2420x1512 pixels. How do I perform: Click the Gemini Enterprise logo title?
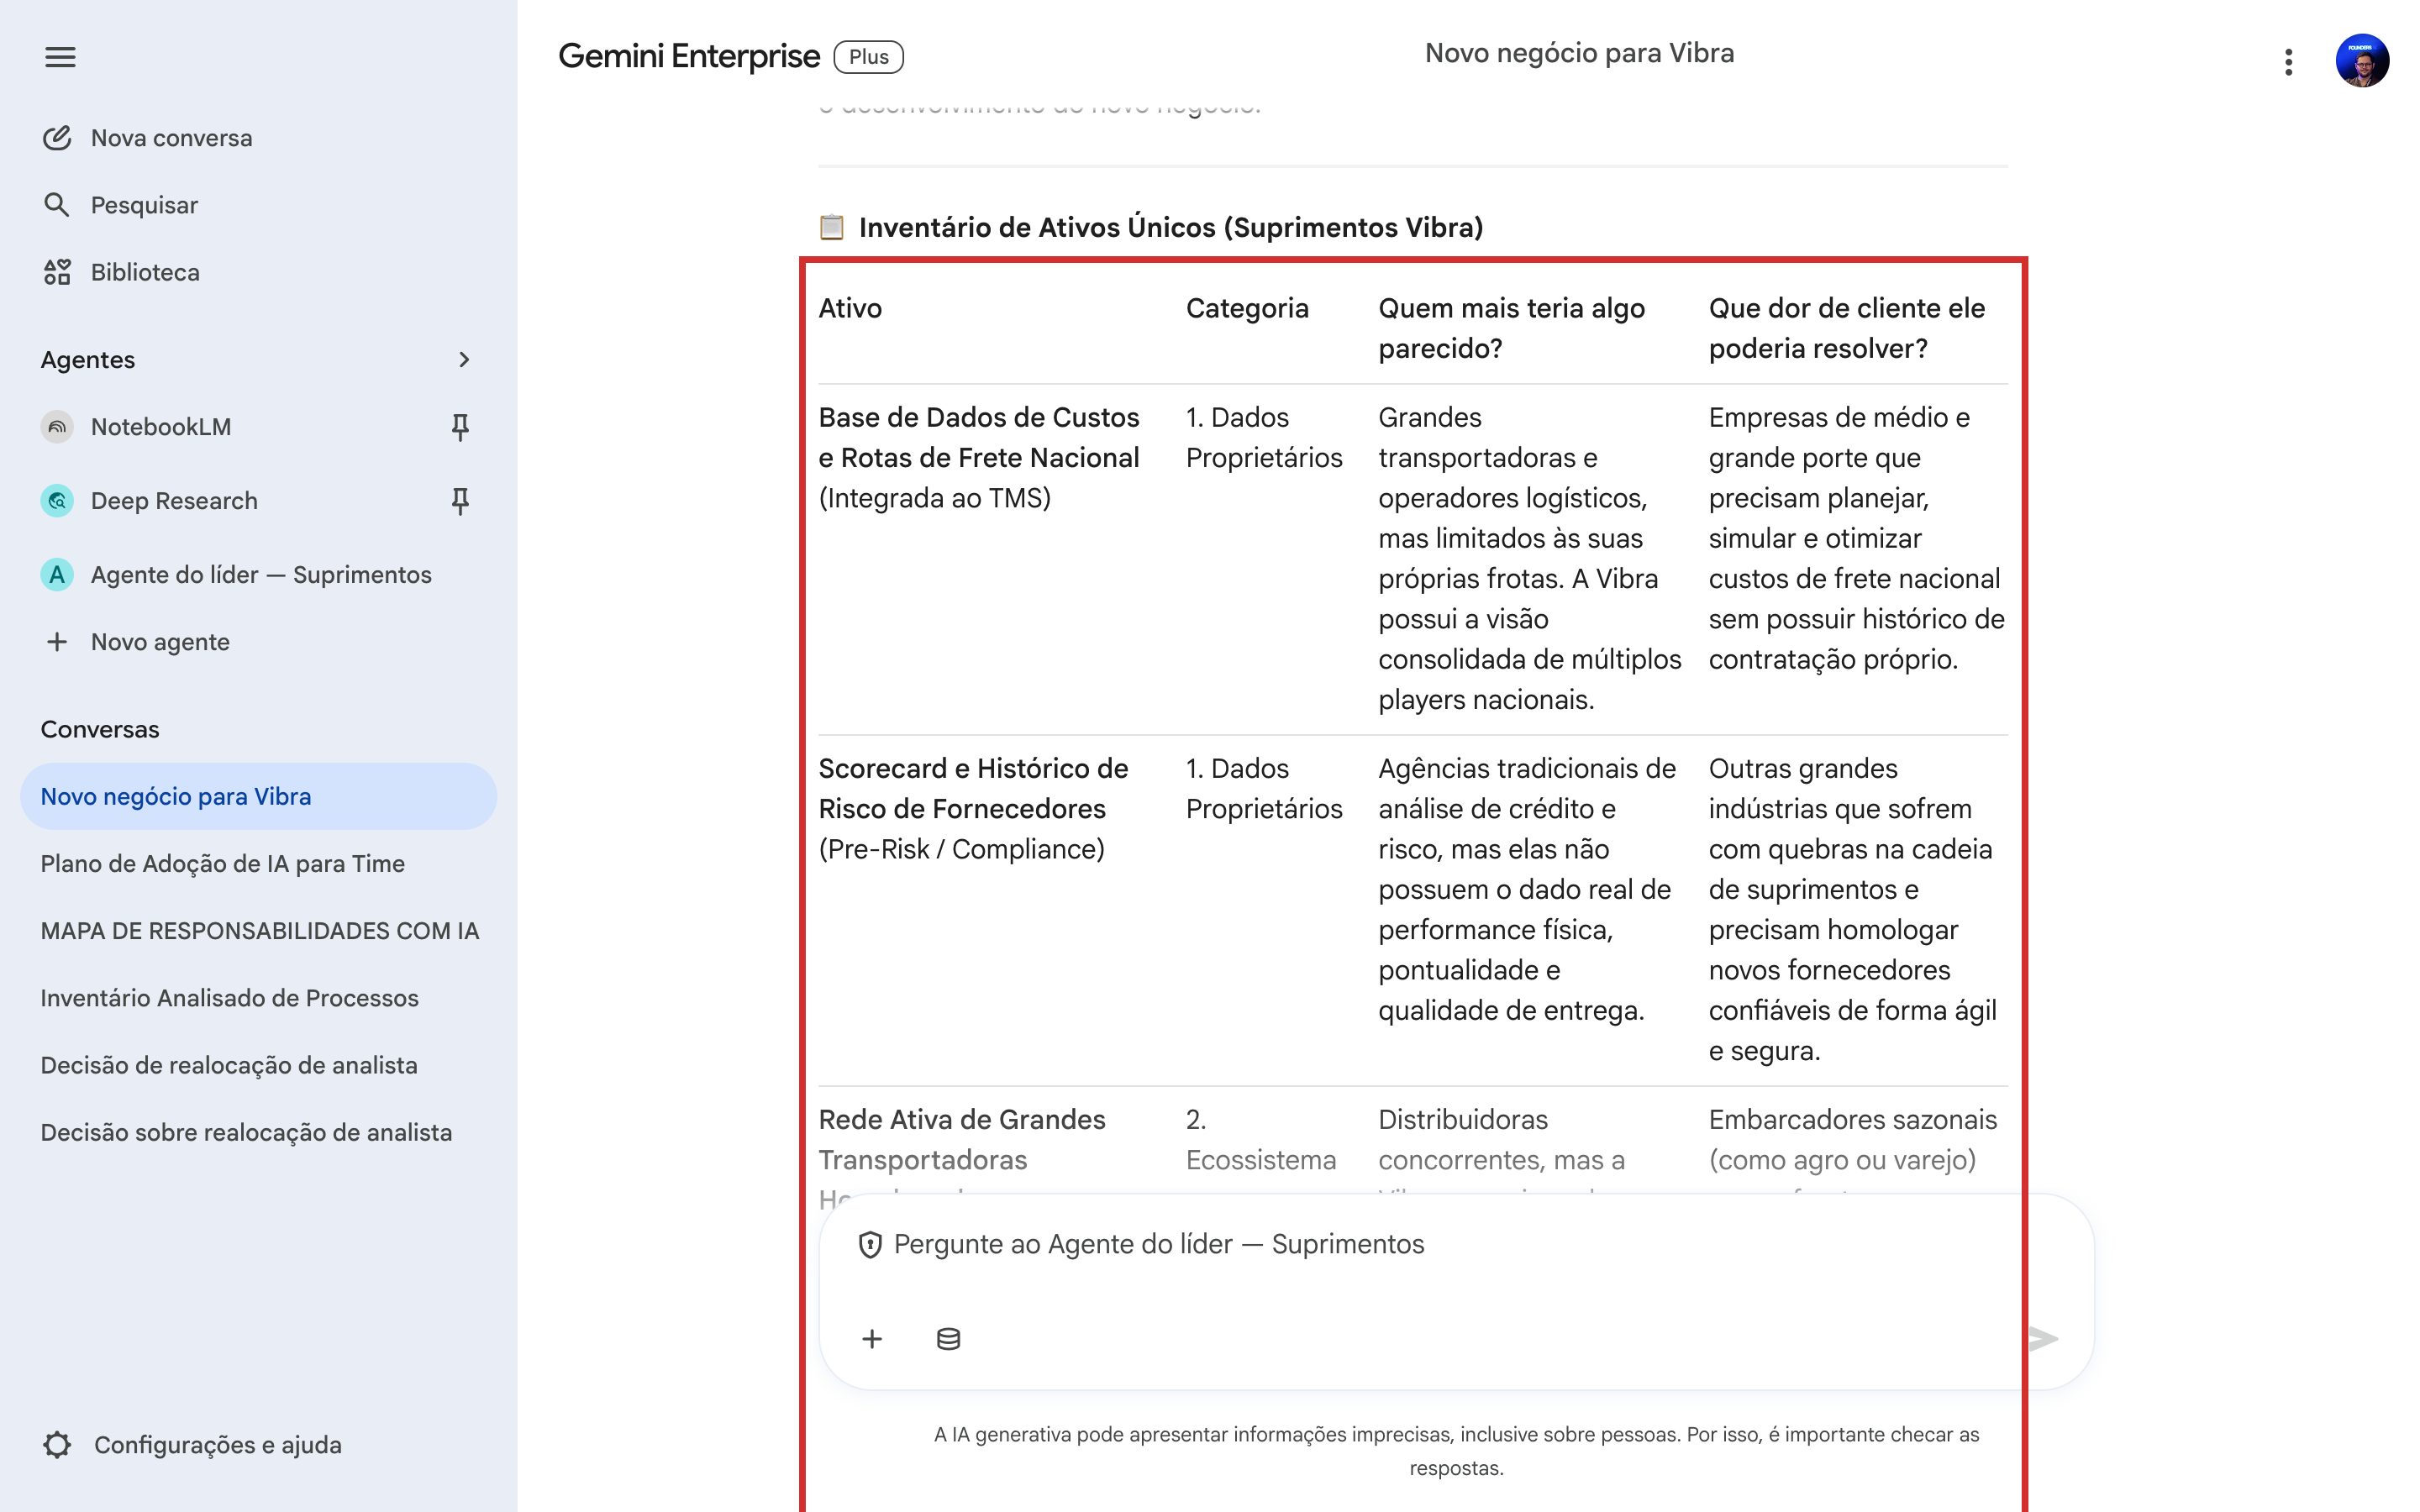pyautogui.click(x=689, y=57)
